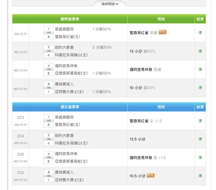Image resolution: width=216 pixels, height=190 pixels.
Task: Click the 13 小分 輸50% prediction
Action: tap(142, 51)
